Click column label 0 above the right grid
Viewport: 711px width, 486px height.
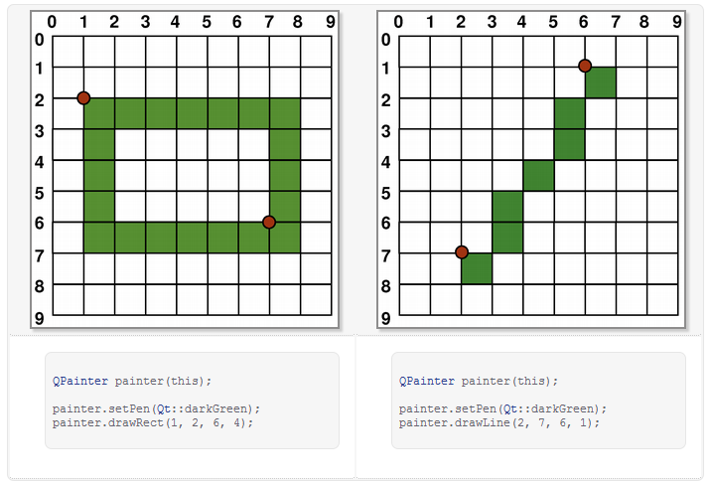click(399, 21)
